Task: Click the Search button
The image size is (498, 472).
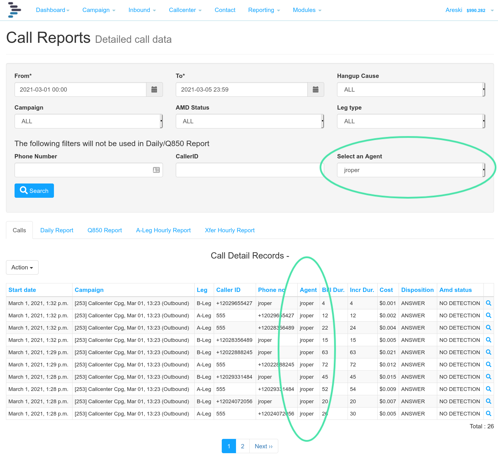Action: tap(34, 190)
